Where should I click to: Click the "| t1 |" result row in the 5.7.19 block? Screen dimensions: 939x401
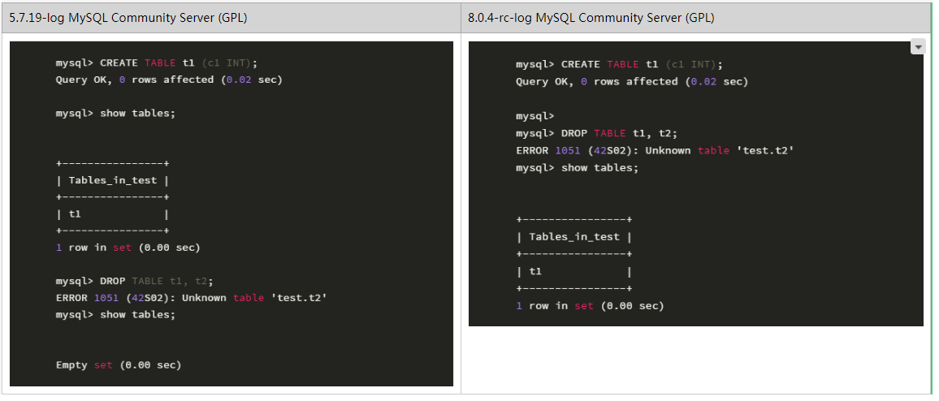[x=113, y=213]
